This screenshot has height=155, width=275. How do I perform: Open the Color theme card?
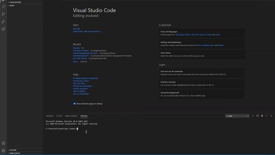[202, 54]
